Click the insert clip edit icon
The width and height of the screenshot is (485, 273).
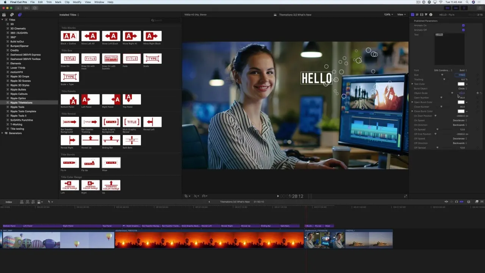tap(28, 202)
